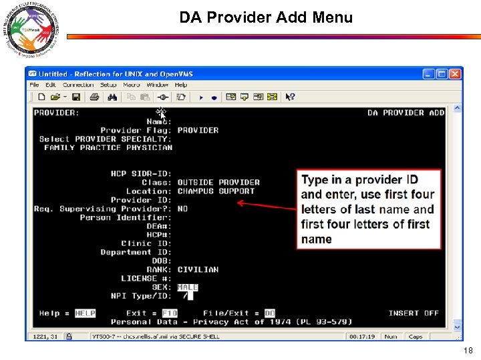
Task: Click the FAMILY PRACTICE PHYSICIAN specialty text
Action: coord(108,147)
